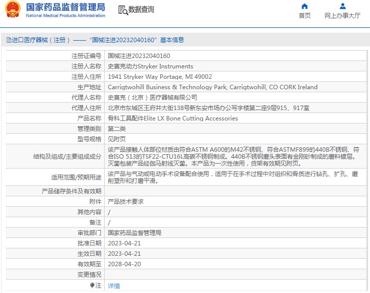Click the 注册人住所 row label
The height and width of the screenshot is (293, 370).
coord(86,77)
